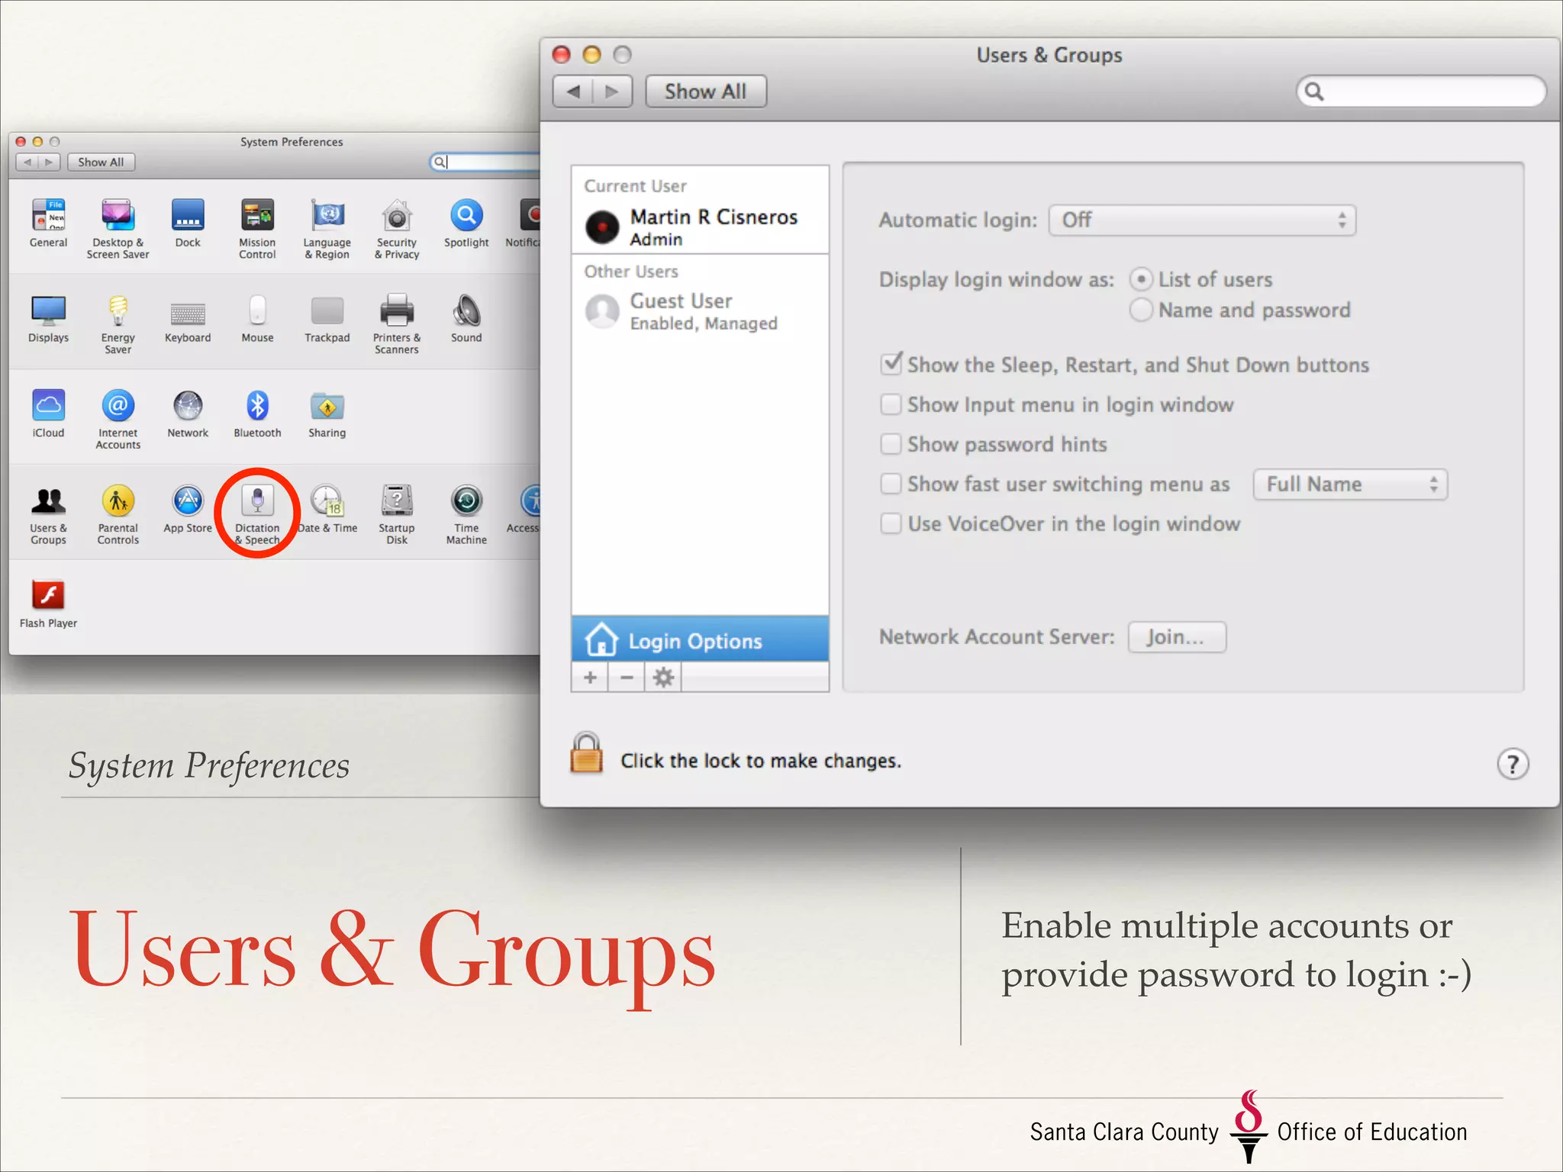Click back arrow in System Preferences window
1563x1172 pixels.
[x=27, y=162]
